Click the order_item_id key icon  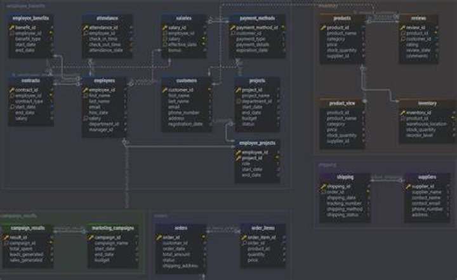click(x=244, y=237)
